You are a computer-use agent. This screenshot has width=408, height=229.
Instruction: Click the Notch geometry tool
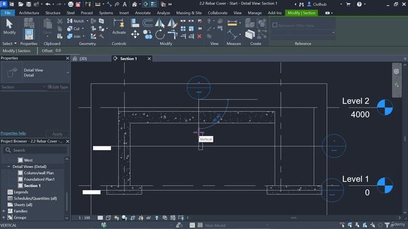pyautogui.click(x=75, y=21)
